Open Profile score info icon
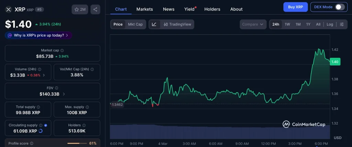 32,143
